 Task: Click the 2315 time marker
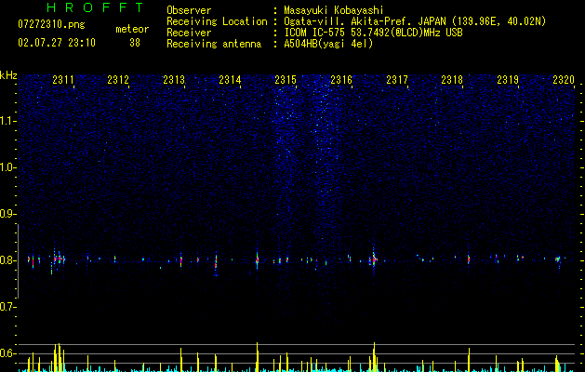[286, 79]
